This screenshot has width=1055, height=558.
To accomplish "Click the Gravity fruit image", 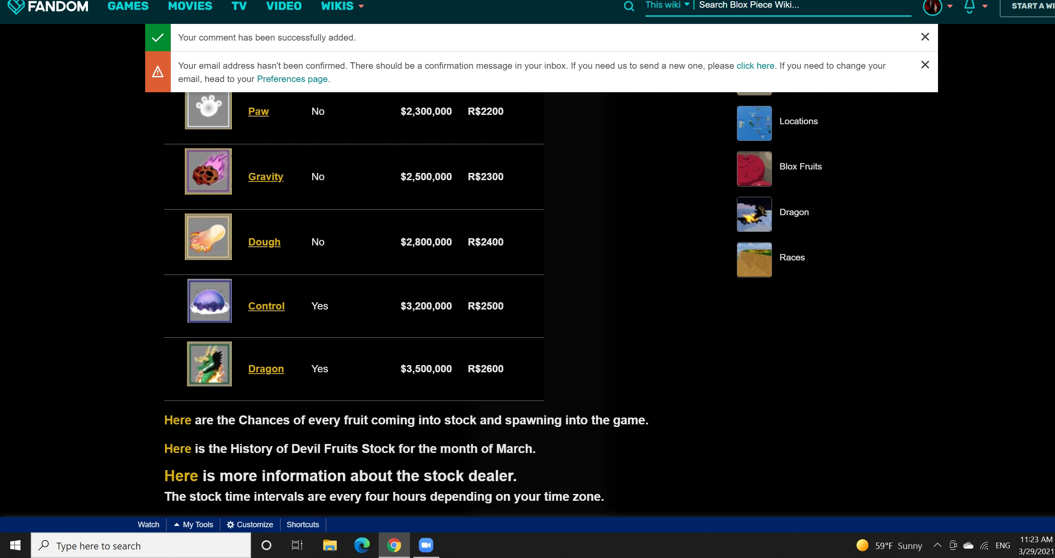I will tap(208, 172).
